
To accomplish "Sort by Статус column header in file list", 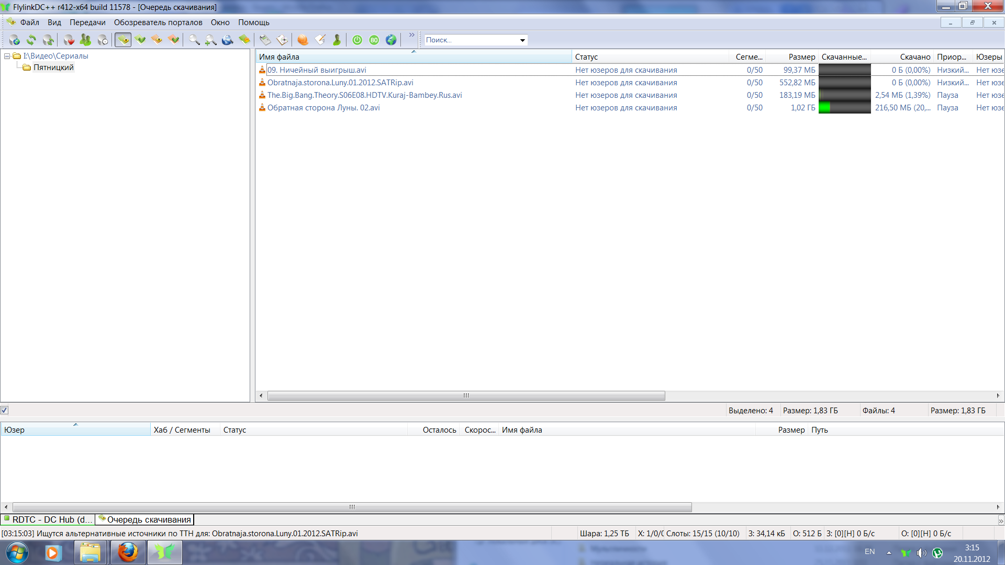I will click(586, 56).
